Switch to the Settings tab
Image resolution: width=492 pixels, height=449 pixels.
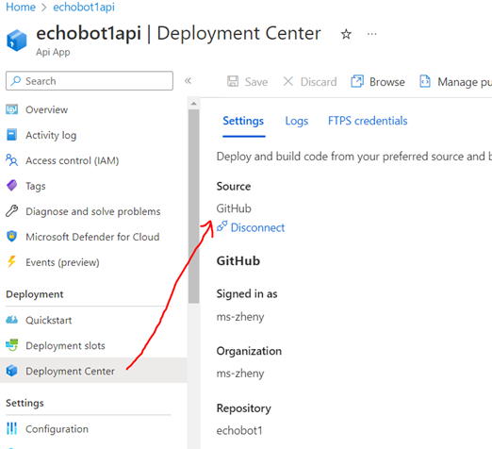(243, 121)
